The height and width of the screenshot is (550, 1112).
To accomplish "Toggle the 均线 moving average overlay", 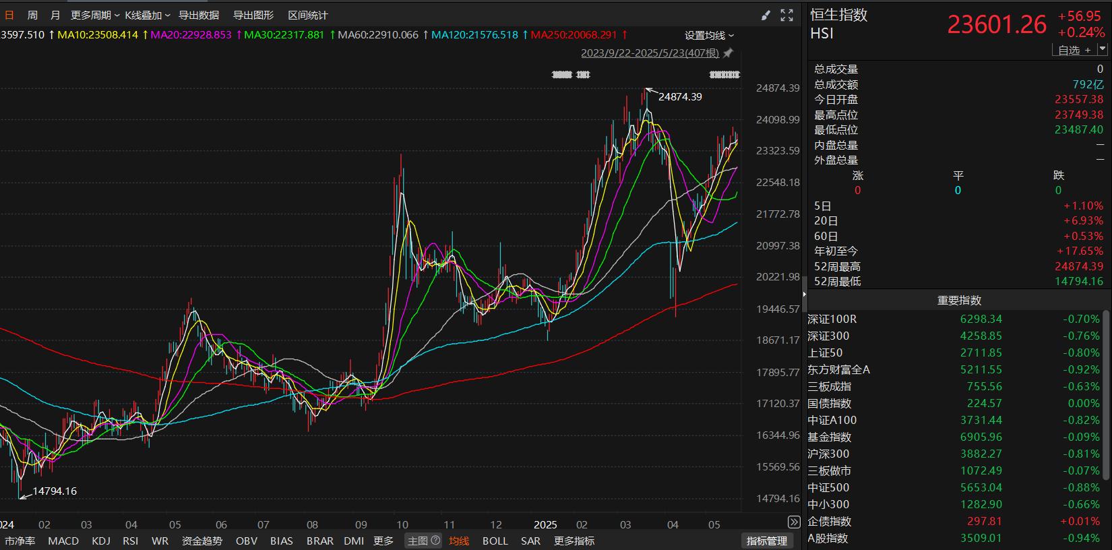I will pos(459,541).
